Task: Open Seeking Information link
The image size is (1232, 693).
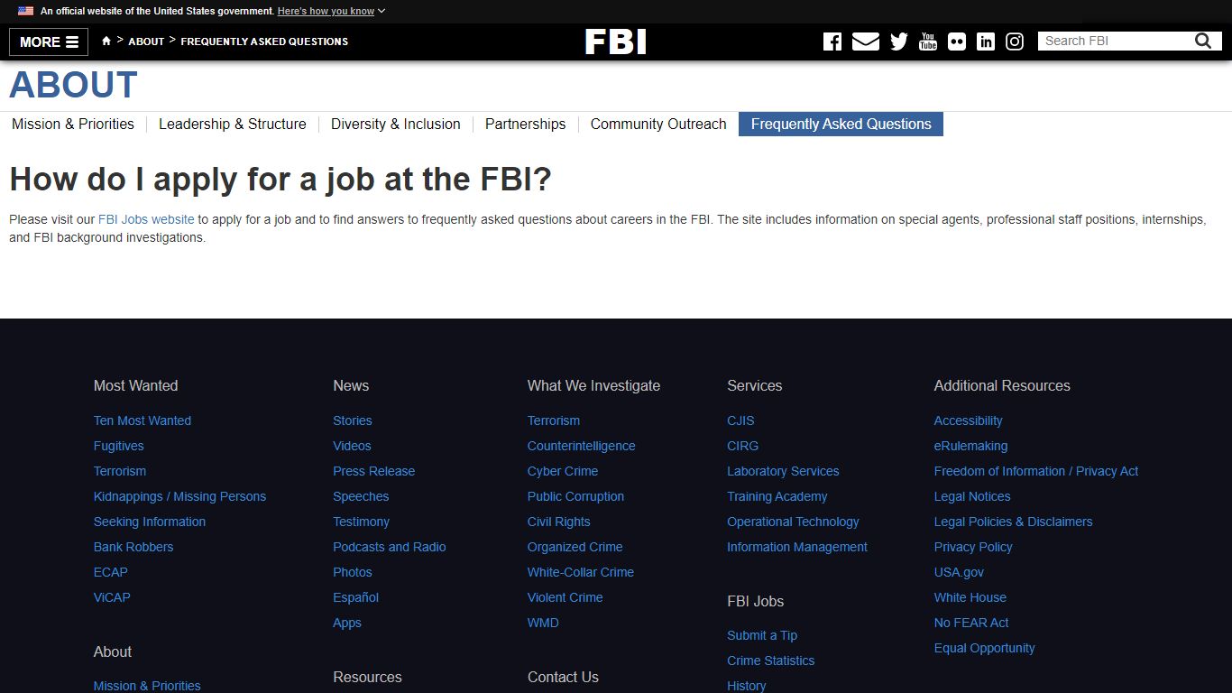Action: pos(150,522)
